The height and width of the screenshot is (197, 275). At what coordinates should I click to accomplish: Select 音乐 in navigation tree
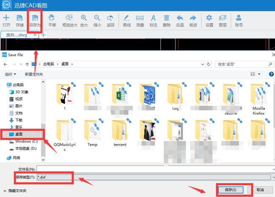(x=16, y=127)
